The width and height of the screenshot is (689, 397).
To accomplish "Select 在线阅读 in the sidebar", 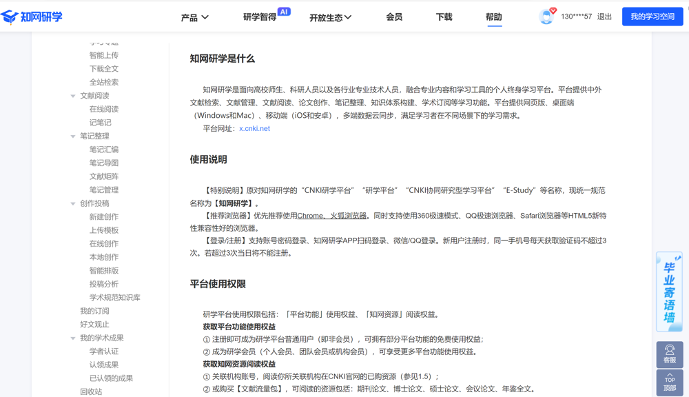I will 104,109.
